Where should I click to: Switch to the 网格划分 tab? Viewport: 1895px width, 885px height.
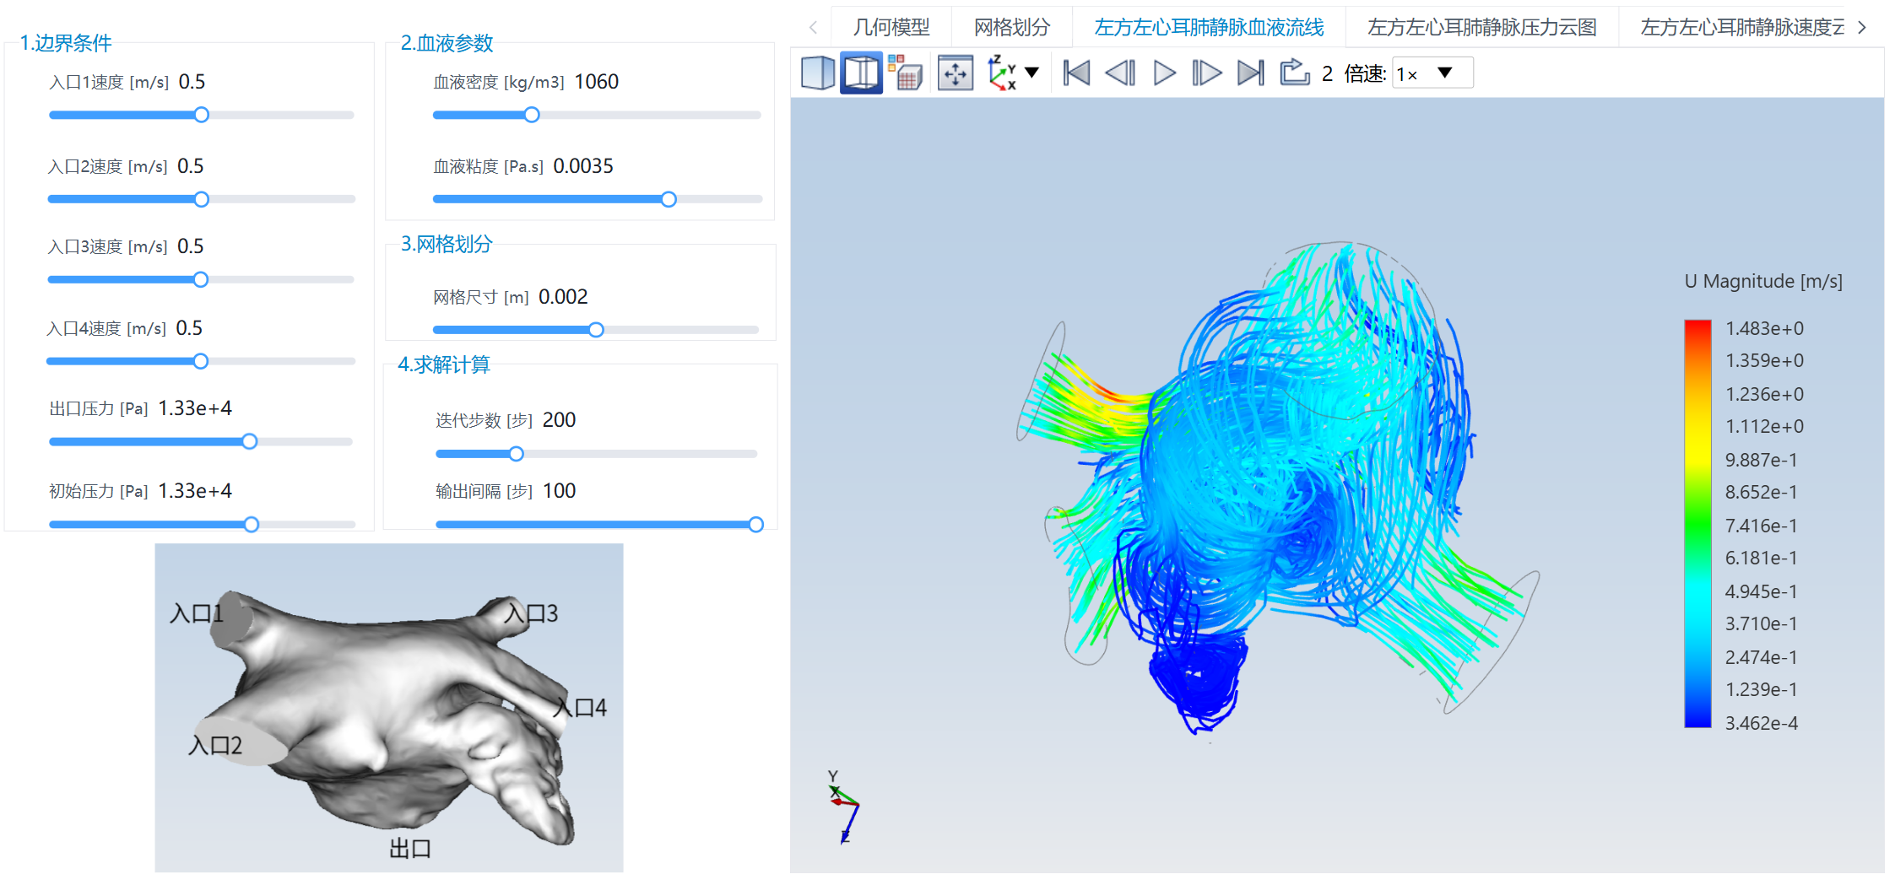click(x=1012, y=27)
